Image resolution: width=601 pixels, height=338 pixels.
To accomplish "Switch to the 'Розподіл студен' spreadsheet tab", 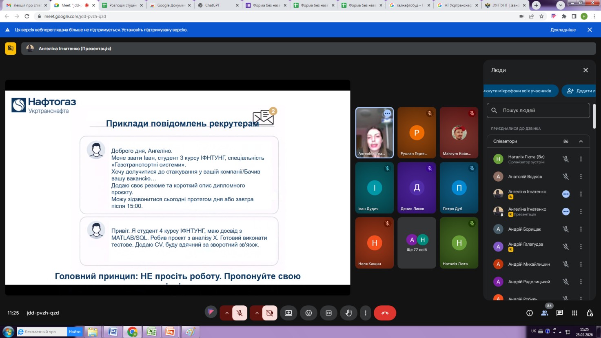I will coord(122,5).
